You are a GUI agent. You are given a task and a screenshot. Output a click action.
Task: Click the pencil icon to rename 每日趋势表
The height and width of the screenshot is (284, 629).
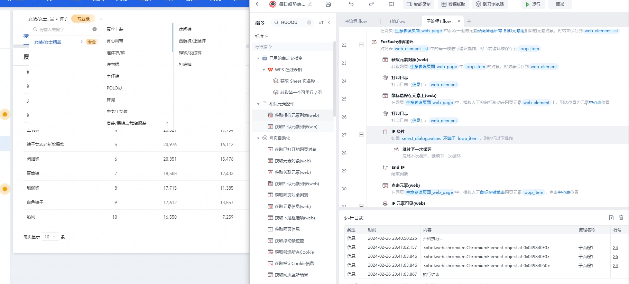pos(310,4)
